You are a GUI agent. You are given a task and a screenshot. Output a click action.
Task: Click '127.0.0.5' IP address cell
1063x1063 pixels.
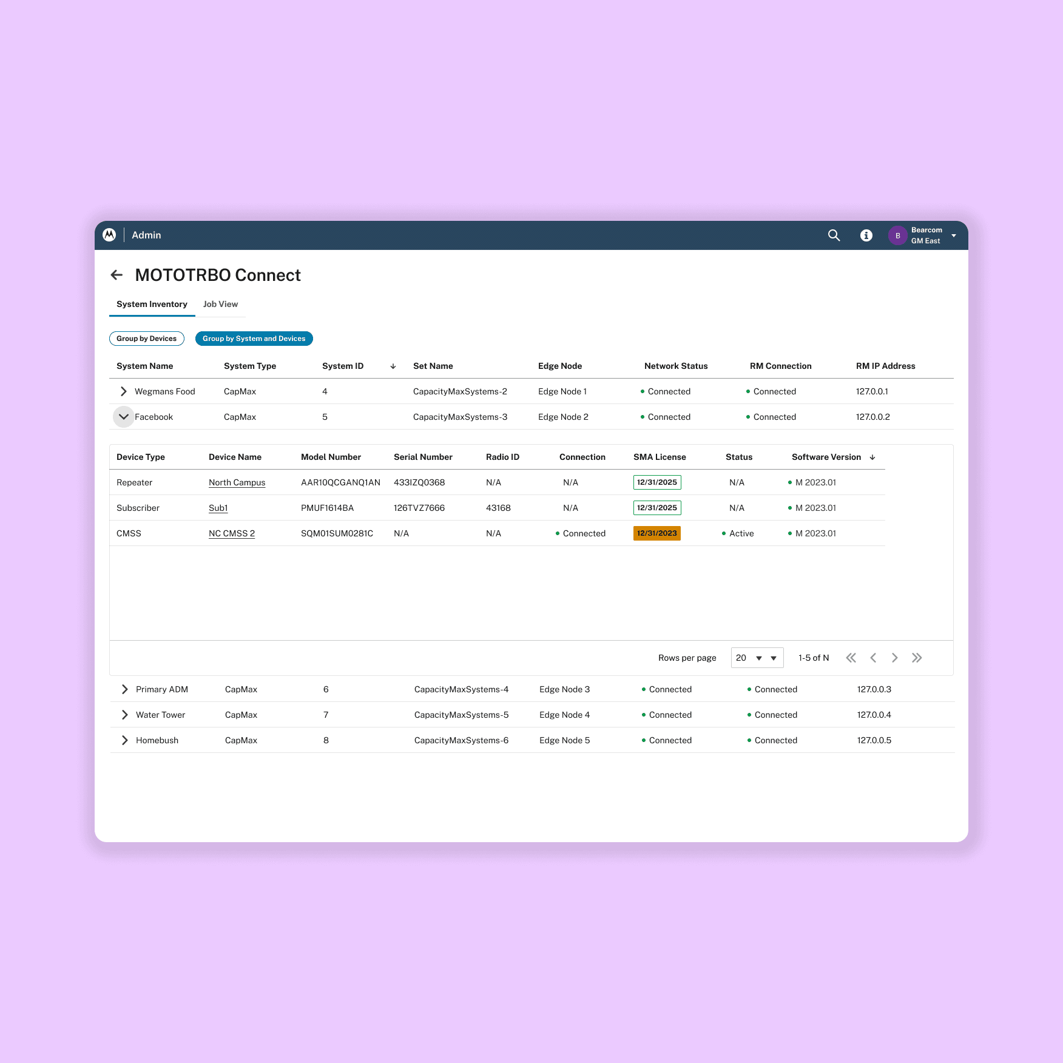874,741
